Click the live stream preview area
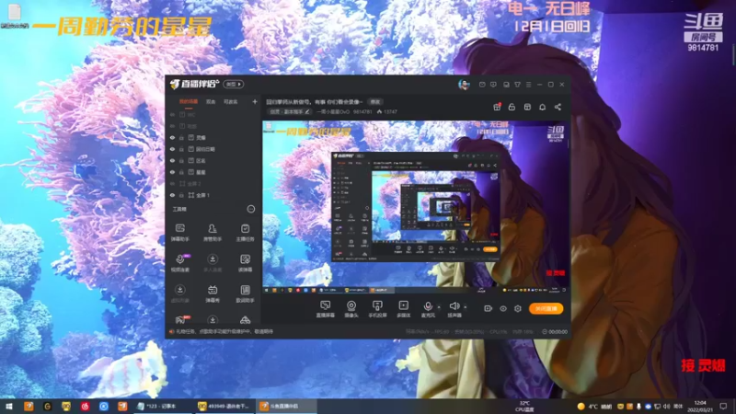The height and width of the screenshot is (414, 736). pos(416,207)
